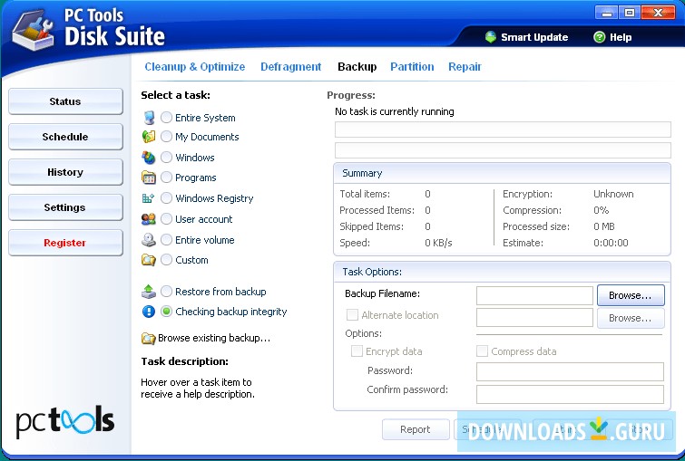Open the Status page

(65, 101)
